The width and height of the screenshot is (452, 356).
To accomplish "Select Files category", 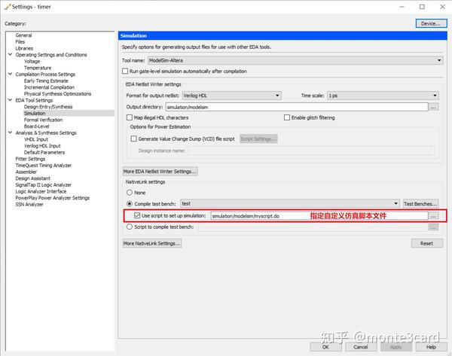I will (20, 41).
